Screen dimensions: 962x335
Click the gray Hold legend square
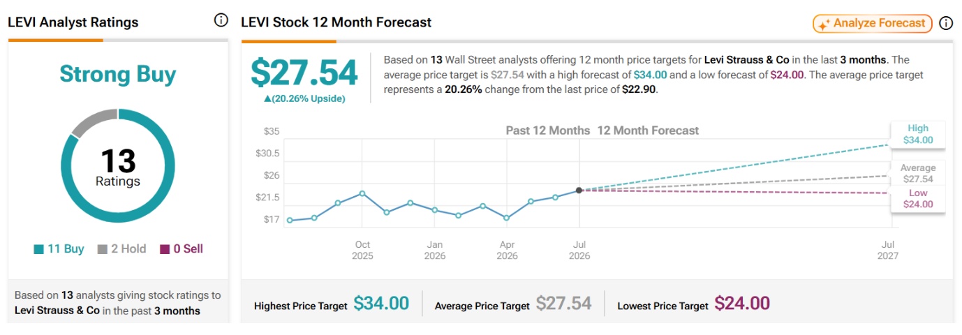click(103, 249)
